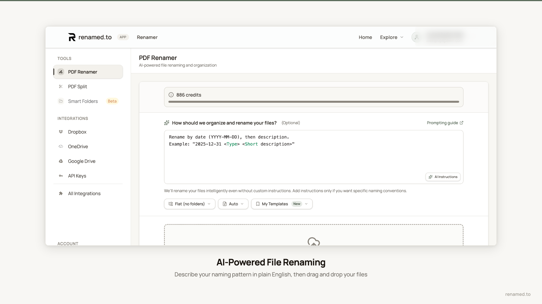Open the Flat (no folders) dropdown
The width and height of the screenshot is (542, 304).
pos(189,204)
